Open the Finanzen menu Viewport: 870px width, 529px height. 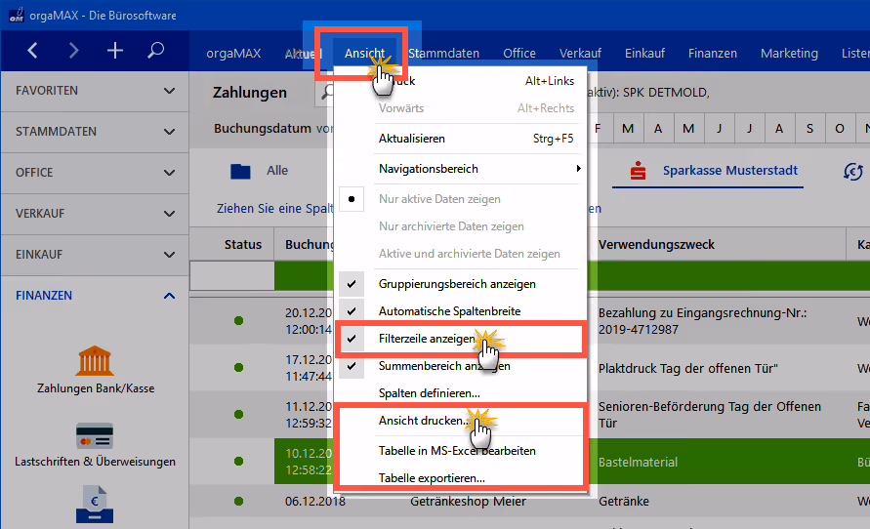pyautogui.click(x=713, y=54)
